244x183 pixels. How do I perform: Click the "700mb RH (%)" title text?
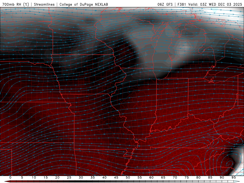[16, 4]
